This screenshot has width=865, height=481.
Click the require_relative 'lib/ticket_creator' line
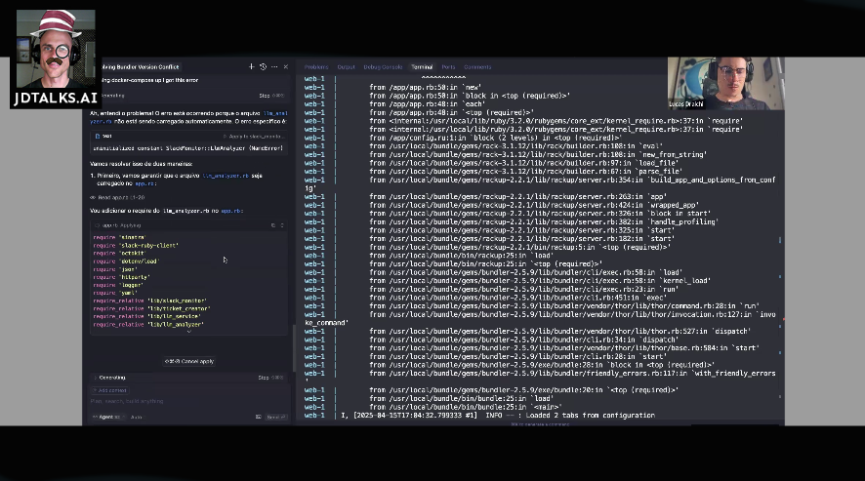tap(151, 309)
